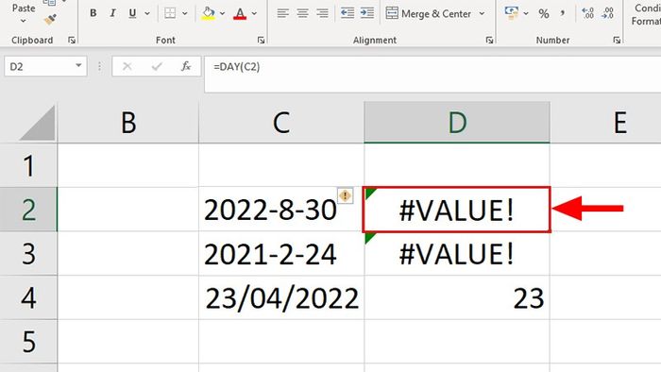Select row 3 header
Viewport: 661px width, 372px height.
pyautogui.click(x=28, y=254)
